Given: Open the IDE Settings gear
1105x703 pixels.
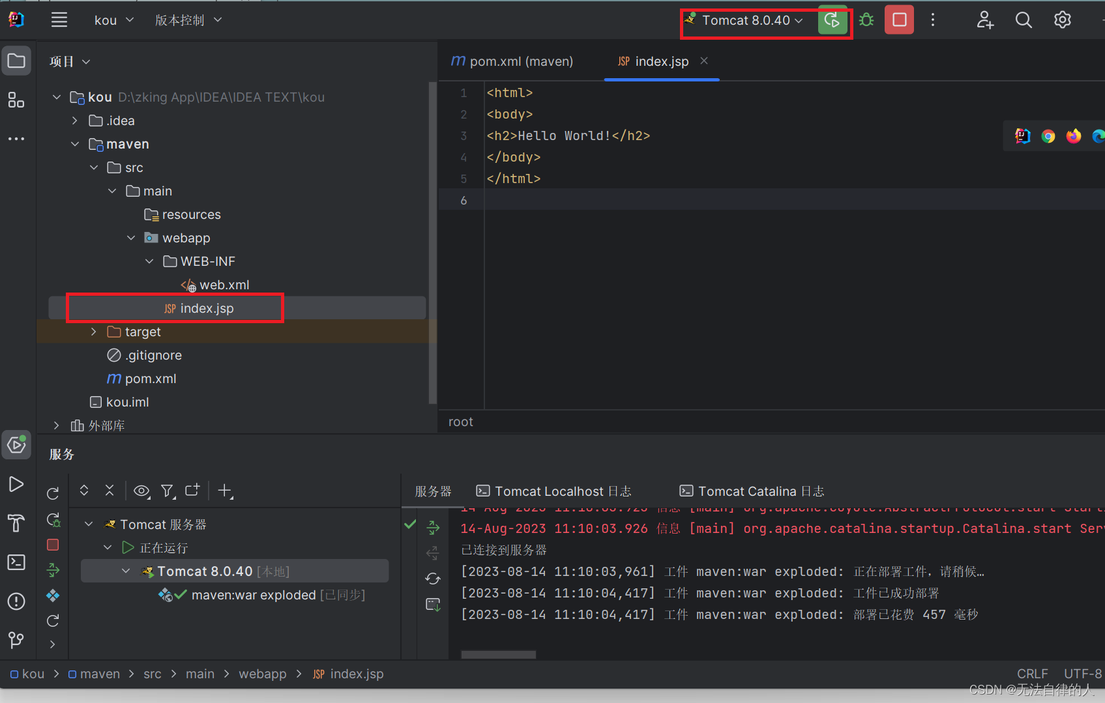Looking at the screenshot, I should coord(1063,20).
